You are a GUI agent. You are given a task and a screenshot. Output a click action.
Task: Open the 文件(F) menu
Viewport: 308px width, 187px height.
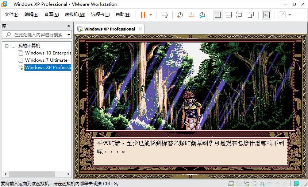point(11,15)
